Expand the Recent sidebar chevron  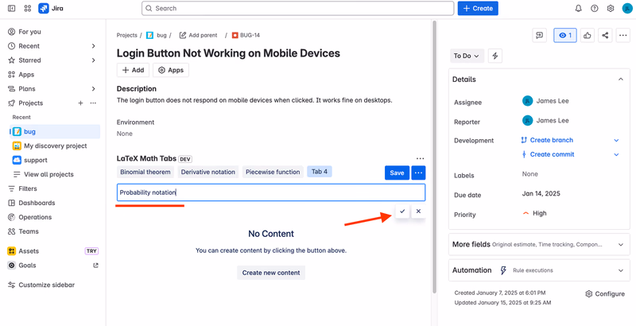pos(93,46)
